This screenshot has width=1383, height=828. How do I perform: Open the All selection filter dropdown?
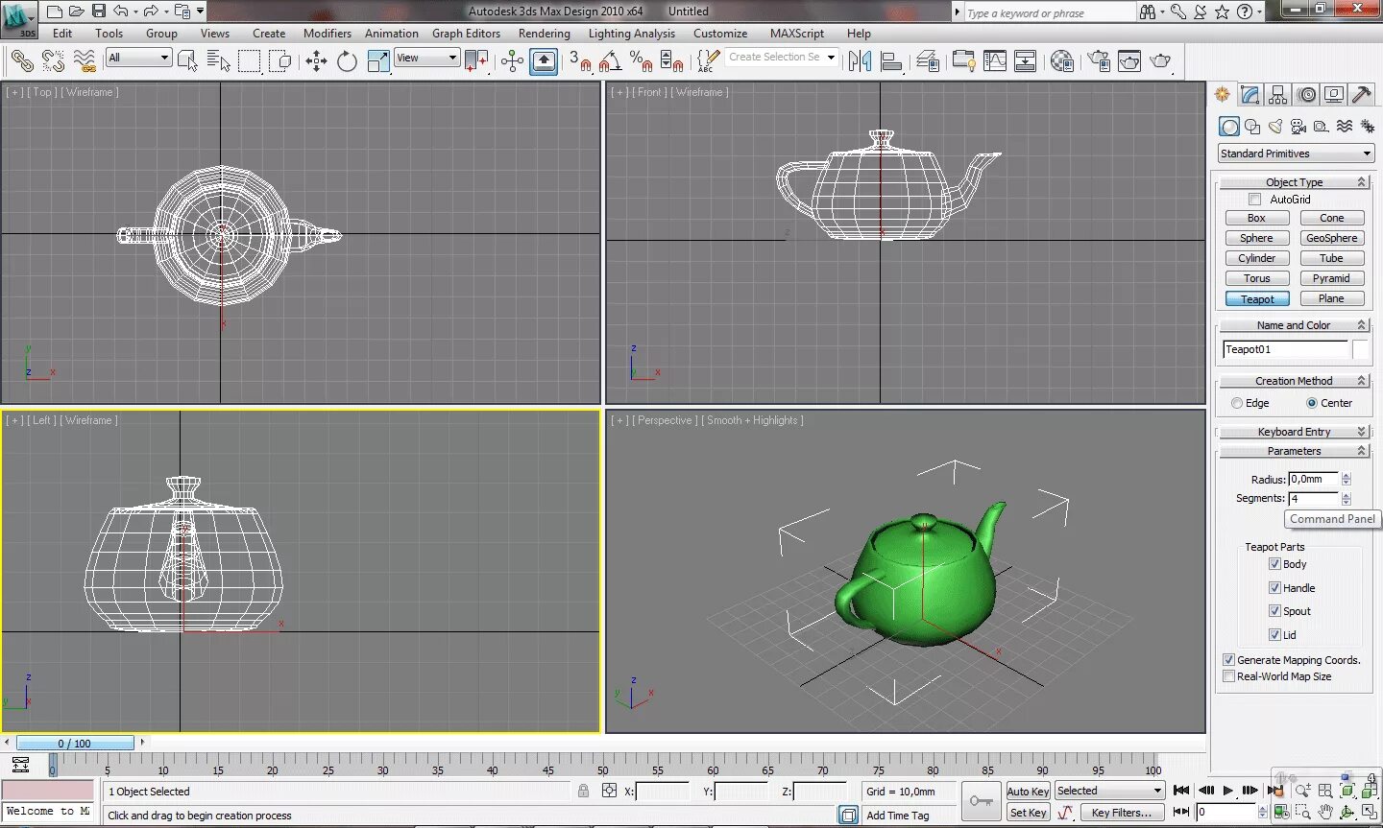point(138,58)
